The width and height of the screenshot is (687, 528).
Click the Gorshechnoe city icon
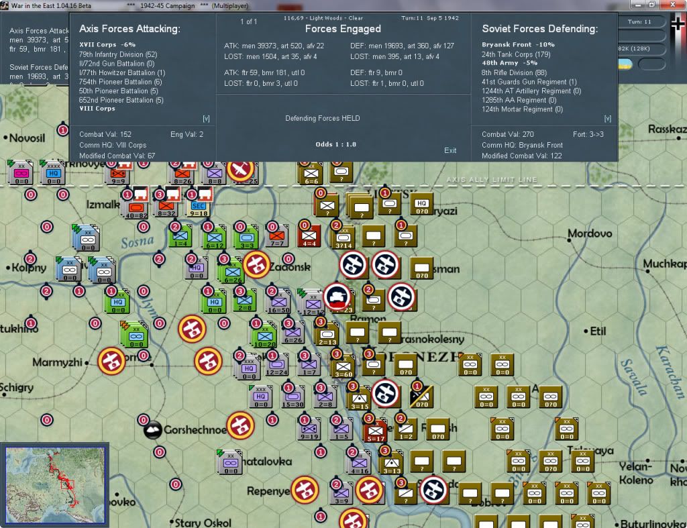click(x=153, y=430)
